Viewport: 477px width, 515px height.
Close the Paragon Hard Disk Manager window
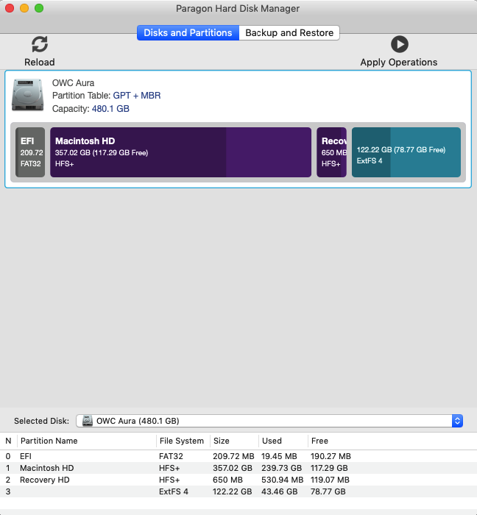point(10,8)
